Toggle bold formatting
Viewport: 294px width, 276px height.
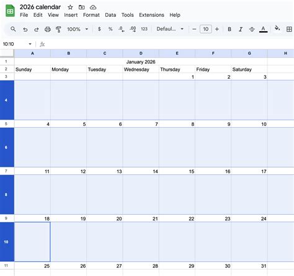[229, 29]
